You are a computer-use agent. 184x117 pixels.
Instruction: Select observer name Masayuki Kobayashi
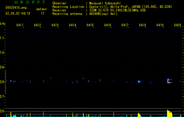[x=105, y=3]
